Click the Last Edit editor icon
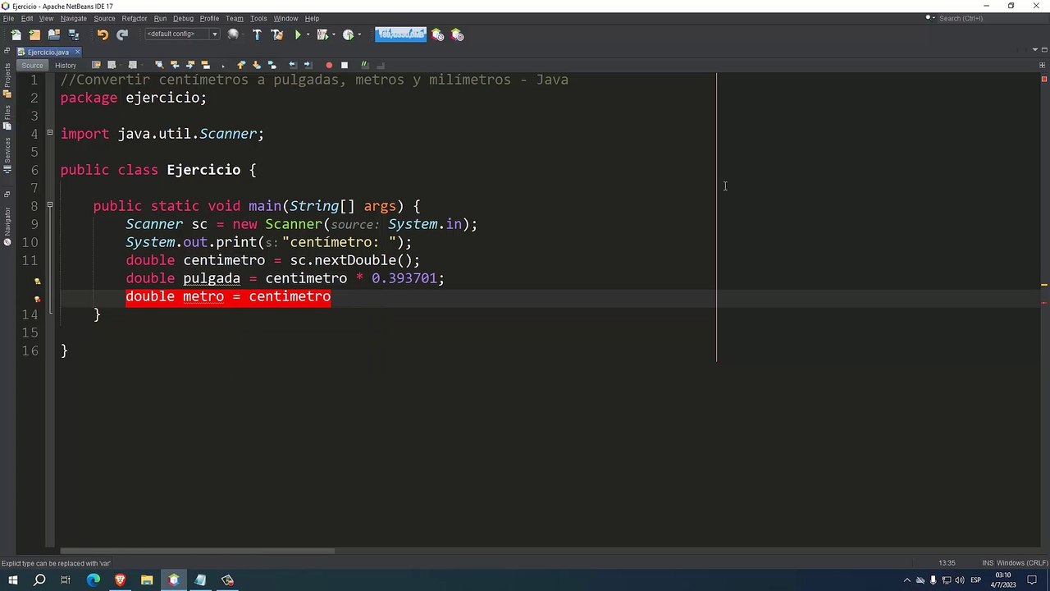Screen dimensions: 1050x591 point(96,65)
